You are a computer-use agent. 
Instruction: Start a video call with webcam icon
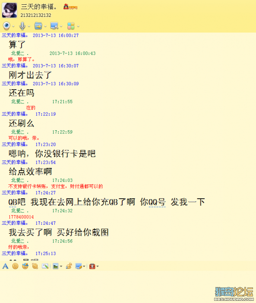click(x=6, y=26)
